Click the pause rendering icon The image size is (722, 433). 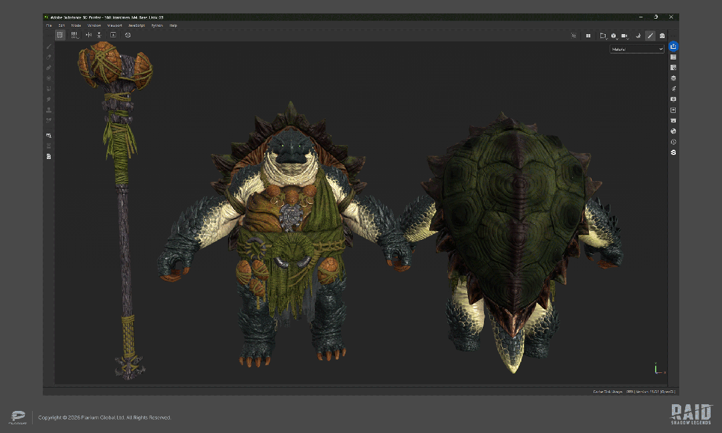[x=588, y=35]
